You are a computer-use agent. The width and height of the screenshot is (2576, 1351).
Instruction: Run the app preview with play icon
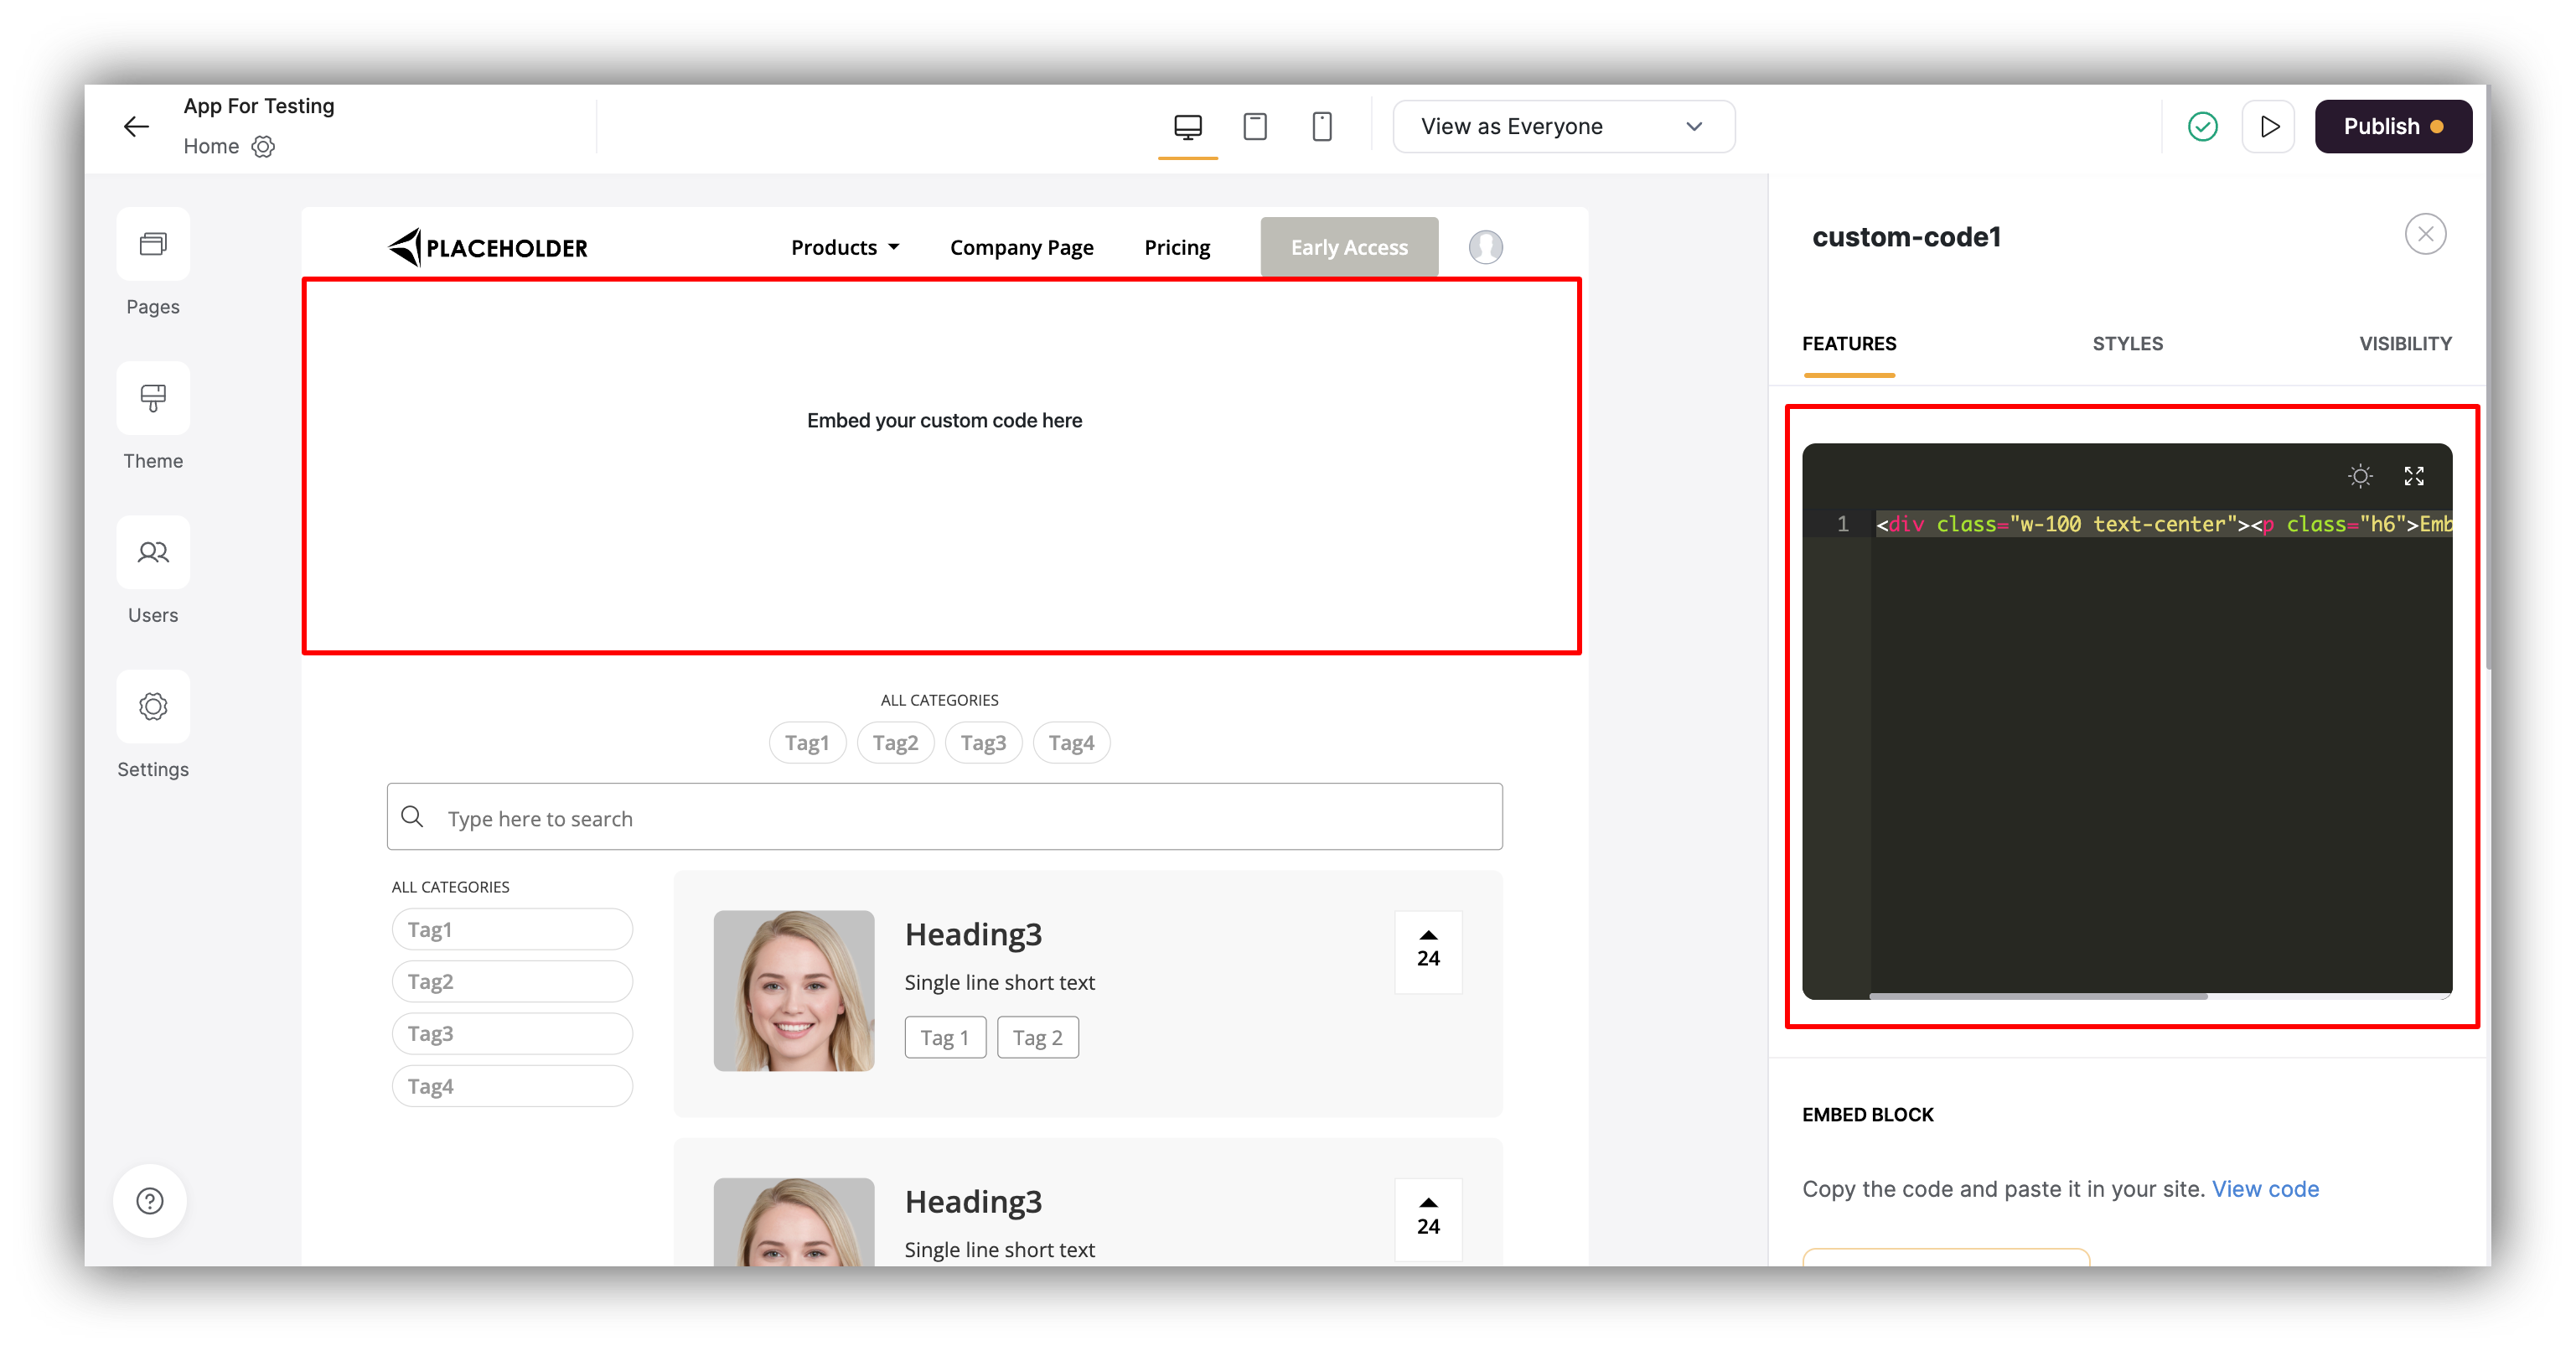pos(2269,126)
